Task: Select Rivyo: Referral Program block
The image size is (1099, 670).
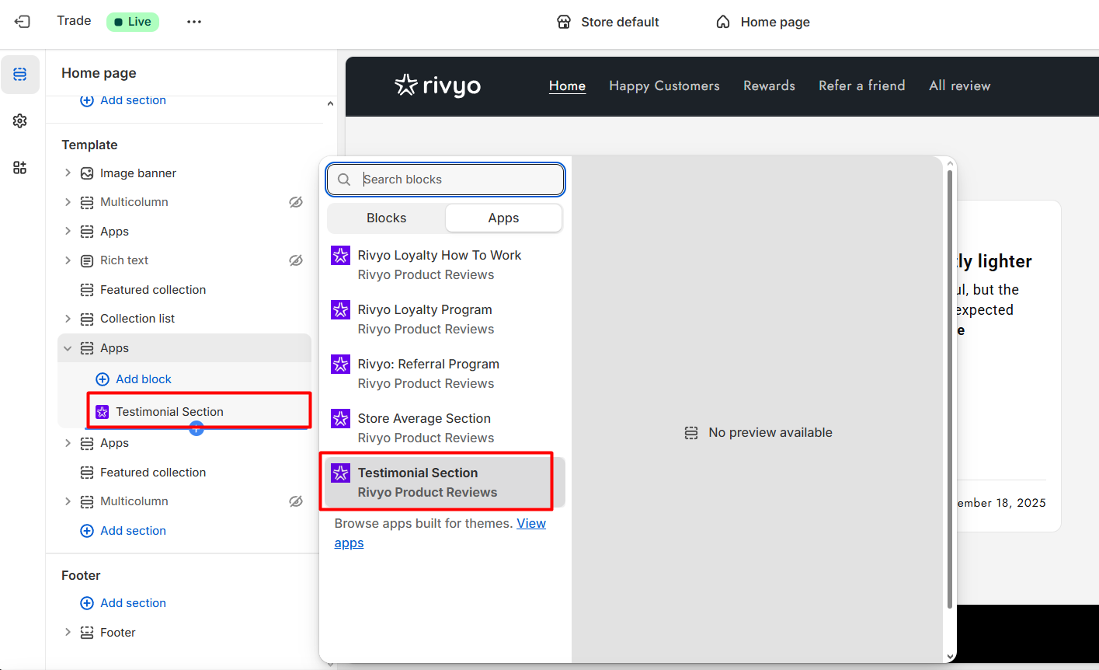Action: pyautogui.click(x=446, y=374)
